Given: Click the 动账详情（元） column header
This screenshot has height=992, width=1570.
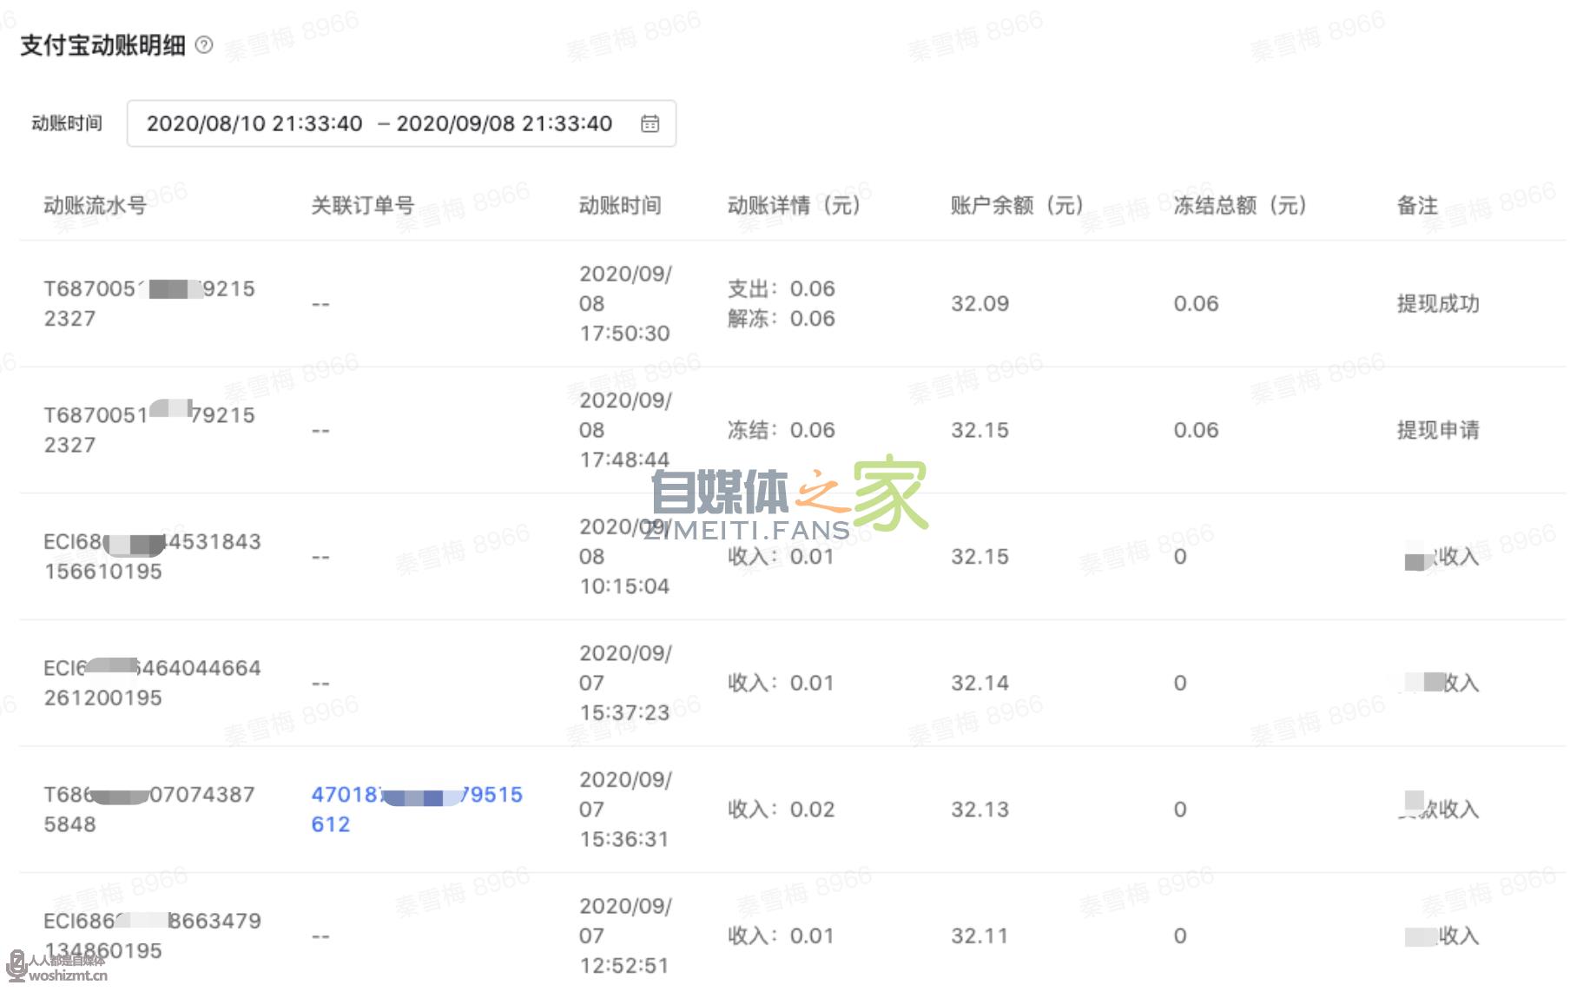Looking at the screenshot, I should pyautogui.click(x=794, y=205).
